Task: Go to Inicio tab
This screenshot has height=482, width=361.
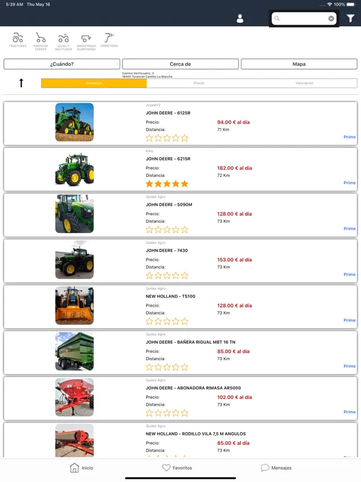Action: pyautogui.click(x=81, y=467)
